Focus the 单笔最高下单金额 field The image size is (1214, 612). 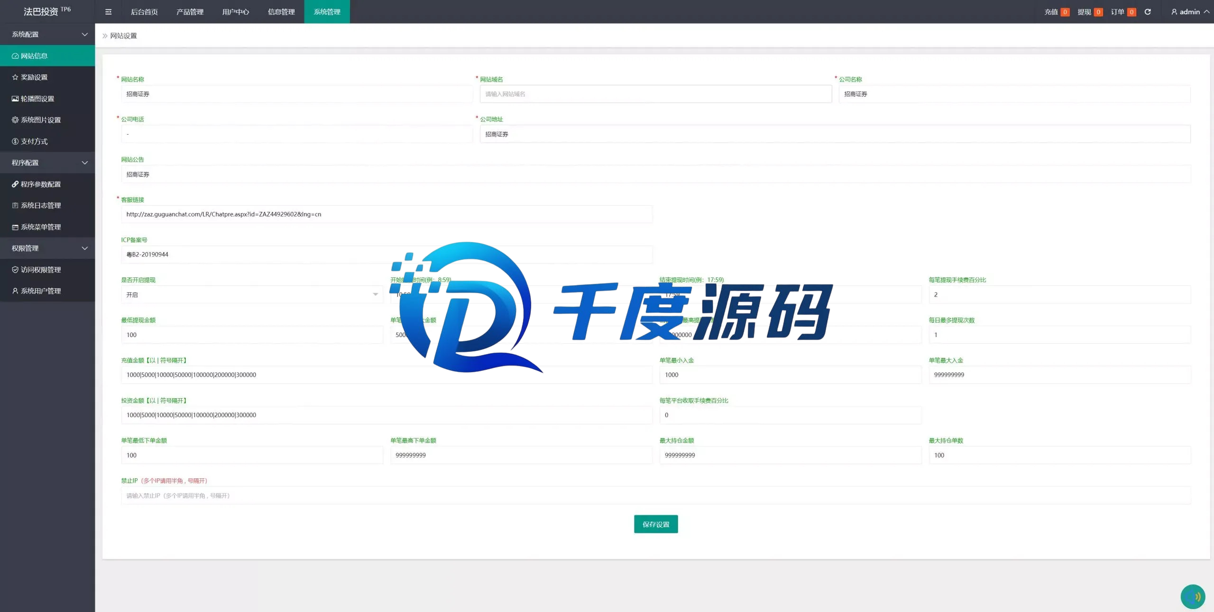521,455
